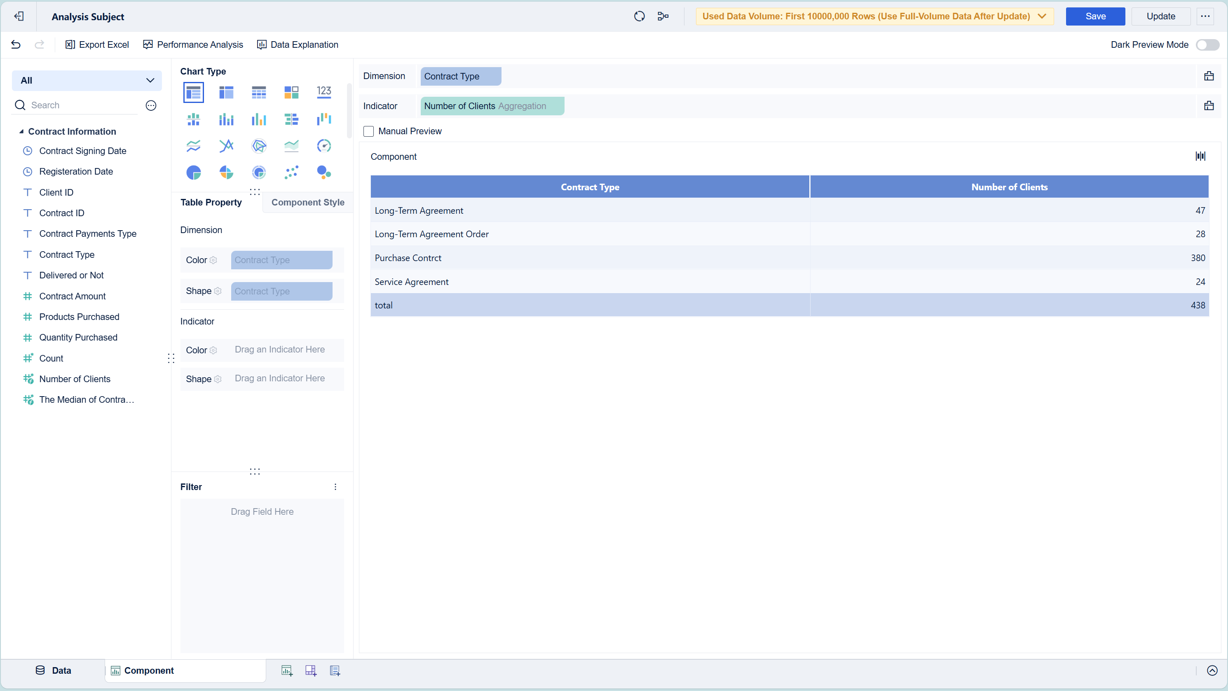This screenshot has width=1228, height=691.
Task: Collapse the Contract Information tree group
Action: click(x=21, y=131)
